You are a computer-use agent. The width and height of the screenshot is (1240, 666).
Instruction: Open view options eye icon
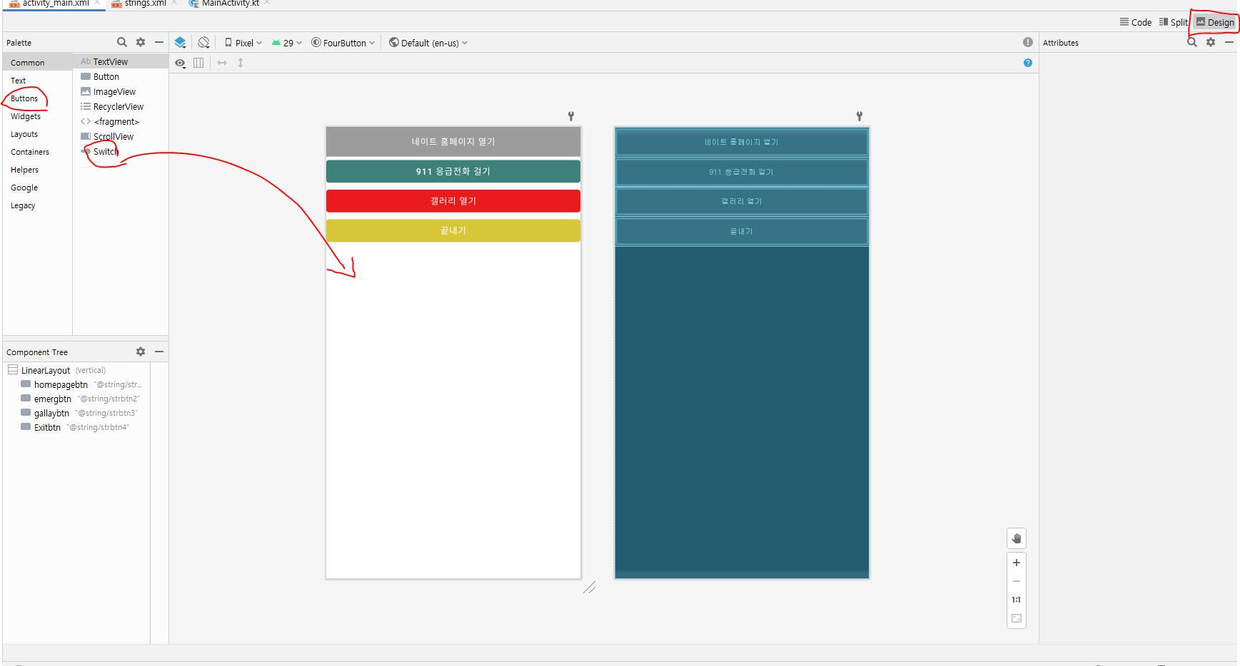coord(181,63)
